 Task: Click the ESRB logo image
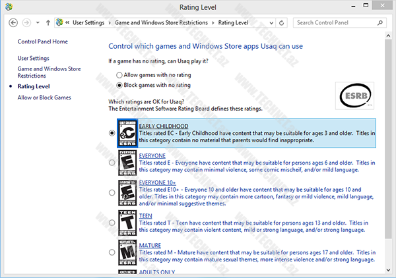click(354, 97)
